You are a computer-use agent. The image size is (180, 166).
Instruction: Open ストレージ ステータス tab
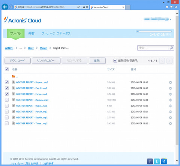point(56,33)
